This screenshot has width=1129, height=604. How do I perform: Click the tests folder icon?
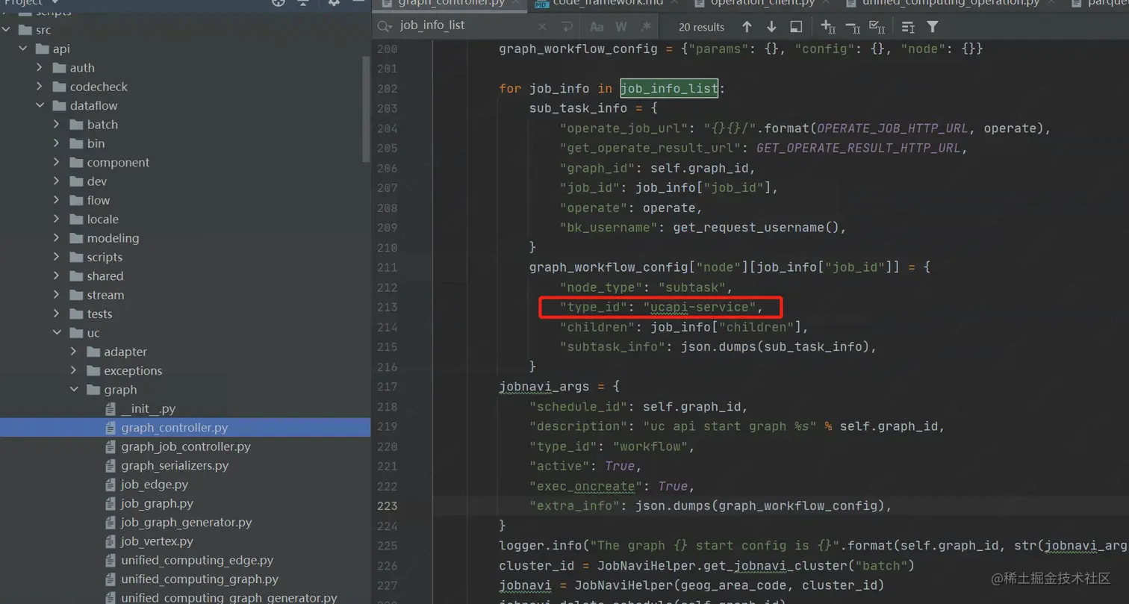pyautogui.click(x=75, y=314)
